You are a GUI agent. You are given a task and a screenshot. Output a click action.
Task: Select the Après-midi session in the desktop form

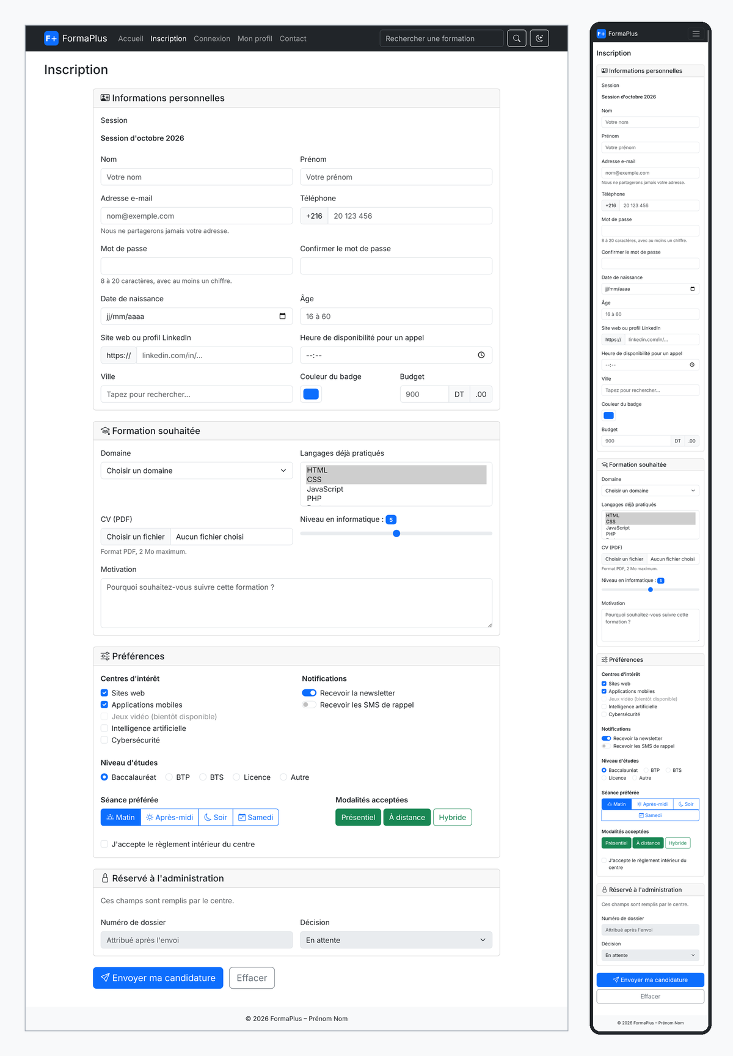170,817
